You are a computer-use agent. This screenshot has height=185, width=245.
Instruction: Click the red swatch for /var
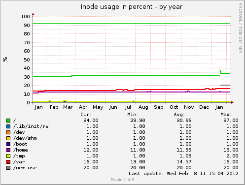pos(8,162)
